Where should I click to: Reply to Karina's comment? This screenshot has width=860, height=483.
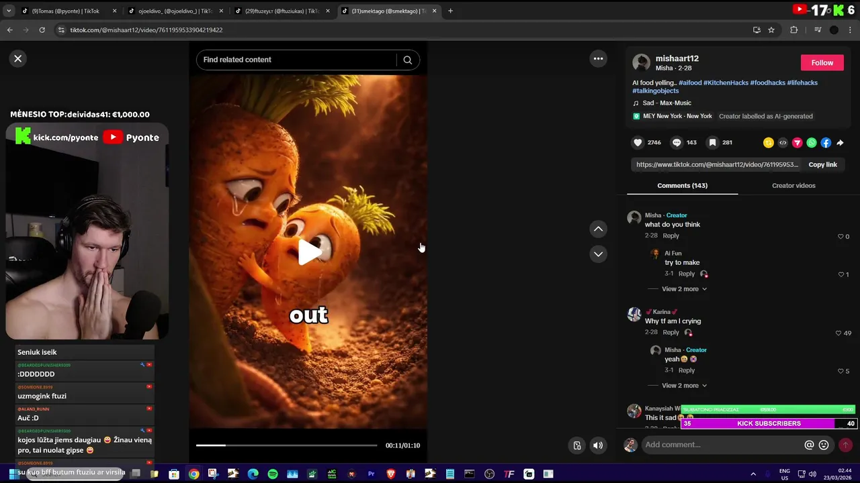point(671,332)
